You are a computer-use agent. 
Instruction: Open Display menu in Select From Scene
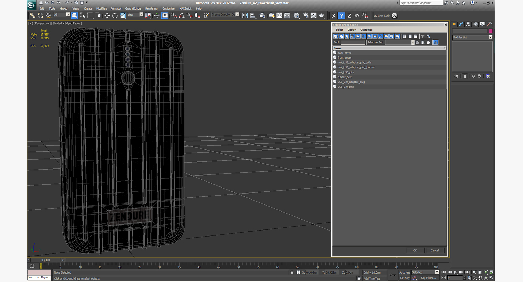352,30
